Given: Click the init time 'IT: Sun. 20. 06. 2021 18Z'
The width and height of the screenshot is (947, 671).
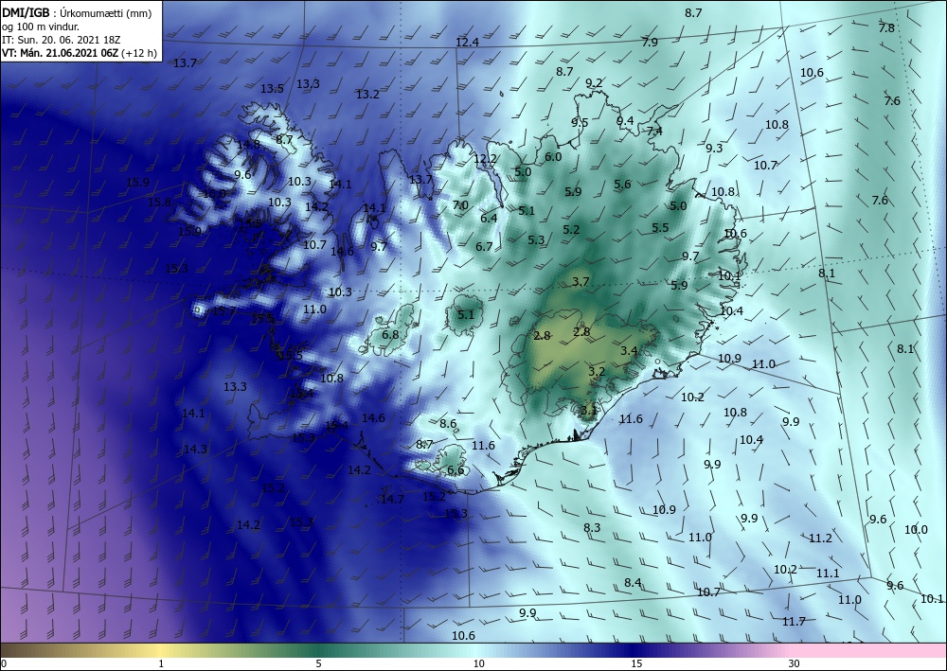Looking at the screenshot, I should (61, 40).
